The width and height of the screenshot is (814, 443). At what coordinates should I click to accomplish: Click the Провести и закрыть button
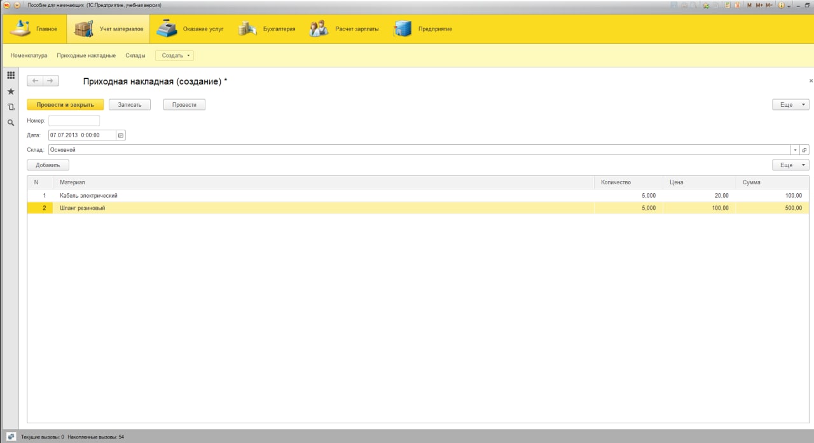pos(65,105)
